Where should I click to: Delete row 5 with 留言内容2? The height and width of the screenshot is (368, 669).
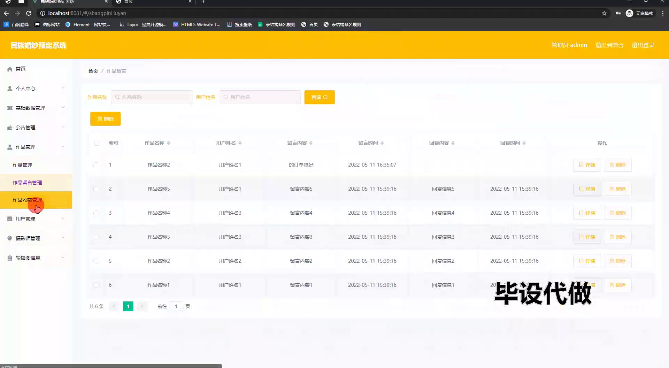coord(617,261)
